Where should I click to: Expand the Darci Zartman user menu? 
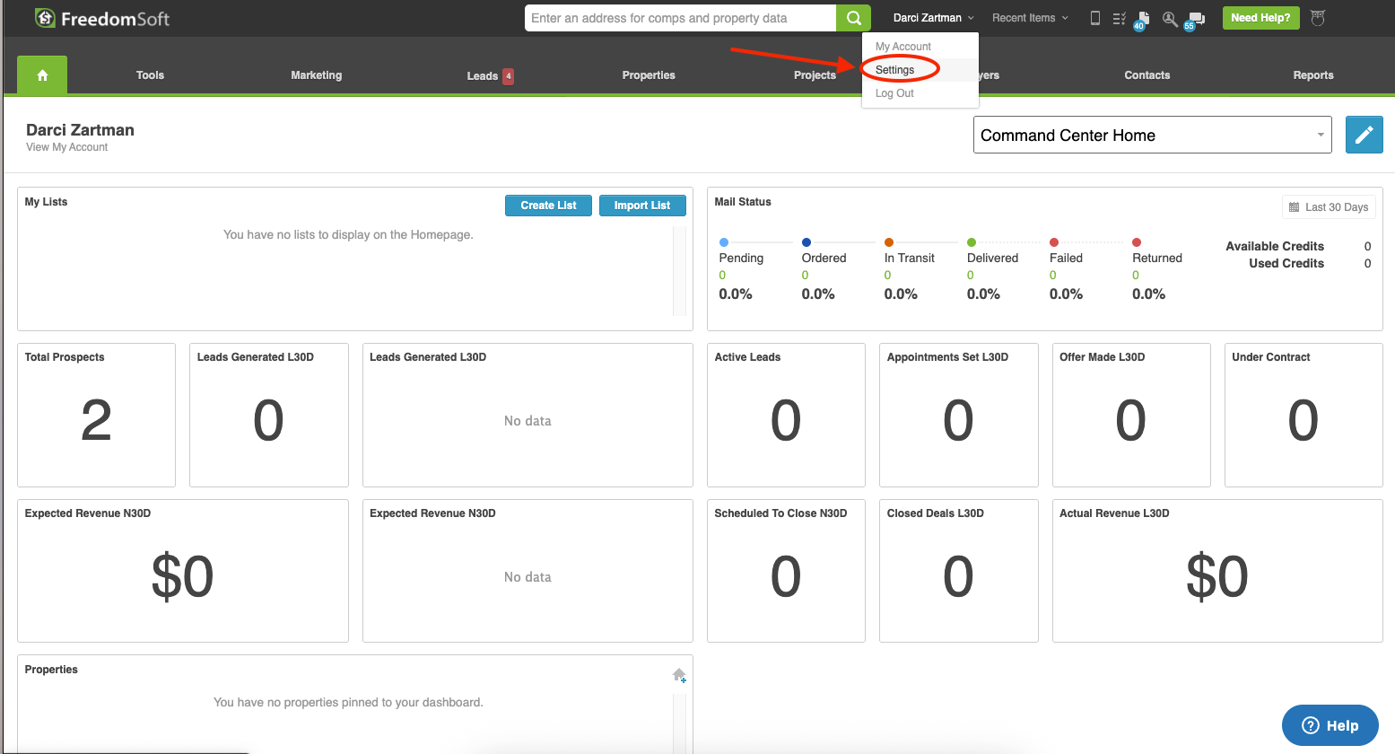933,18
